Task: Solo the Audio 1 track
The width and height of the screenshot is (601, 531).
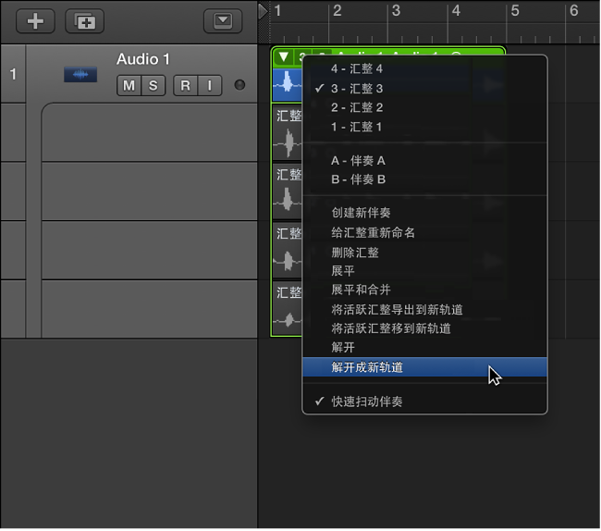Action: [x=153, y=85]
